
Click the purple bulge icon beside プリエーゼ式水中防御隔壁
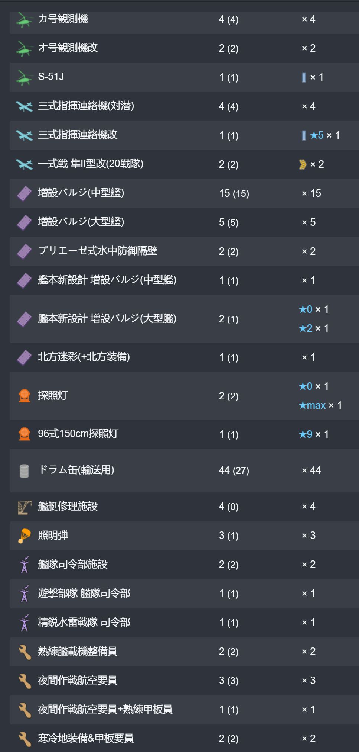24,251
